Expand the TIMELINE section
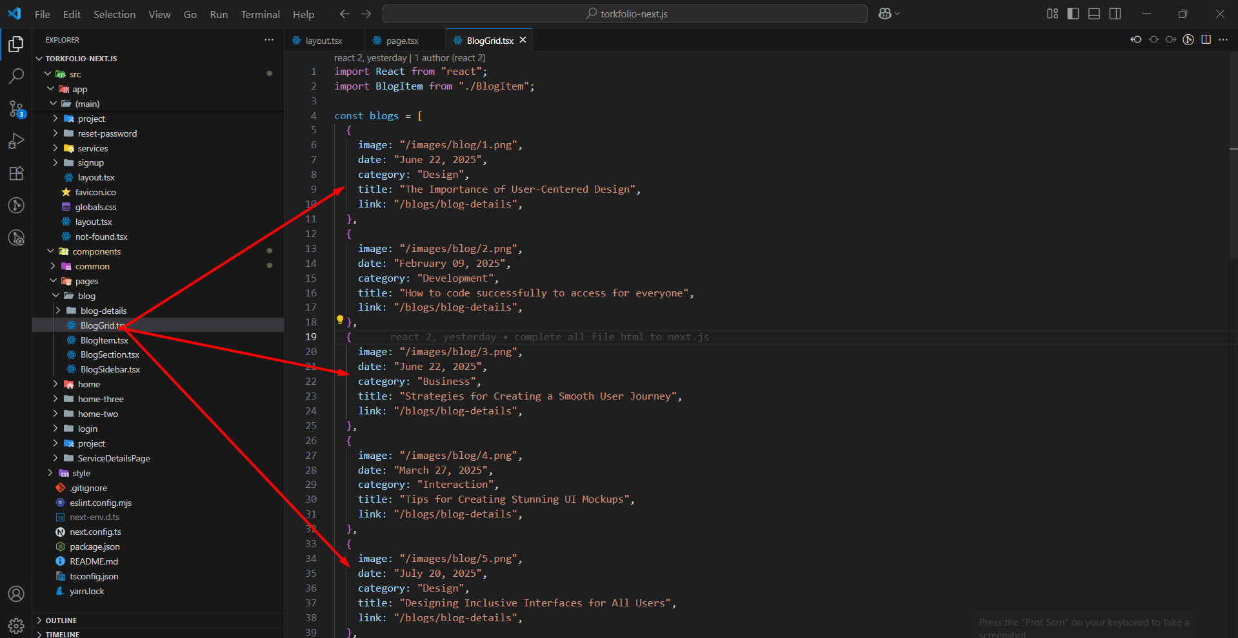Screen dimensions: 1238x638 (158, 633)
